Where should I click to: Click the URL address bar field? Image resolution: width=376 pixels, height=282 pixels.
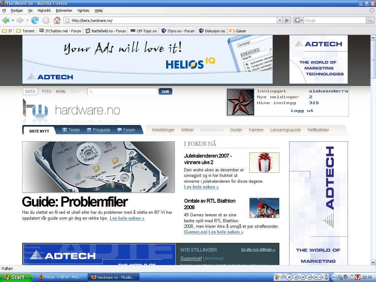click(170, 20)
